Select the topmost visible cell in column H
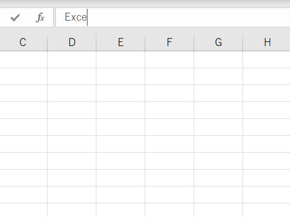 click(x=266, y=60)
